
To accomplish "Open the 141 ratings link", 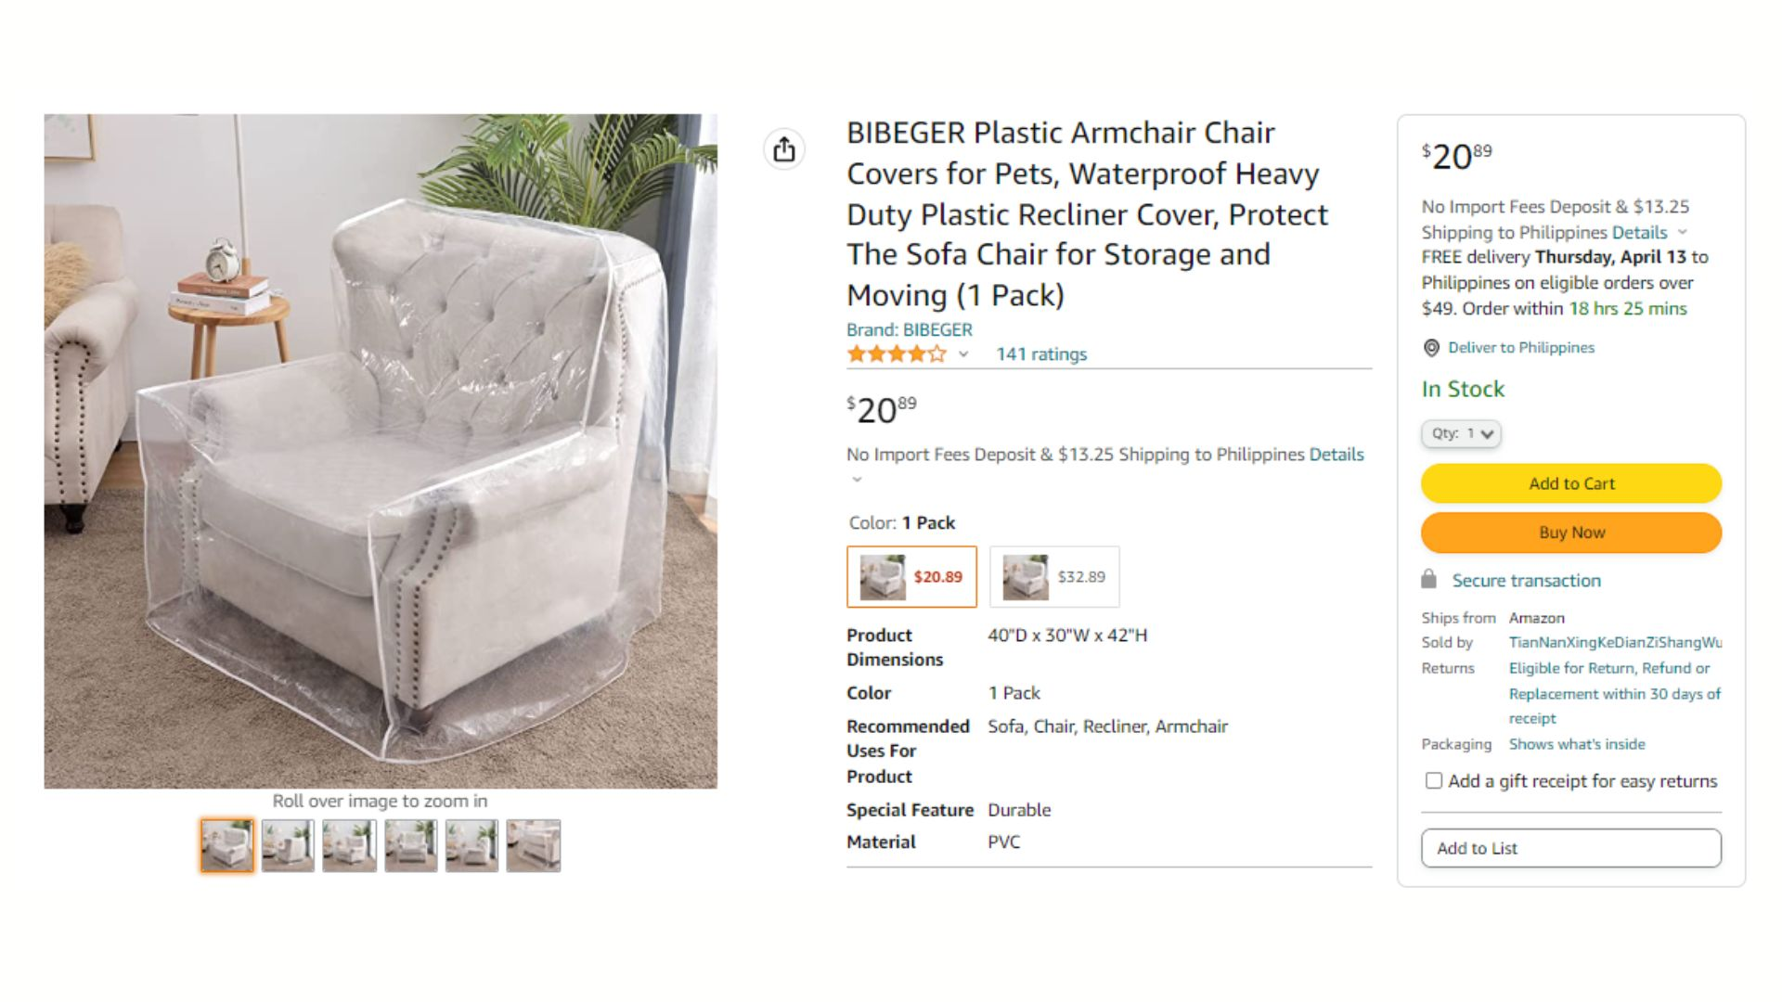I will 1041,354.
